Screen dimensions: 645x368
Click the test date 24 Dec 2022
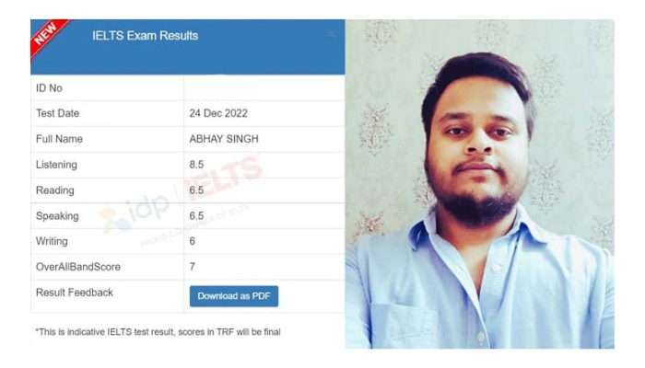point(218,113)
